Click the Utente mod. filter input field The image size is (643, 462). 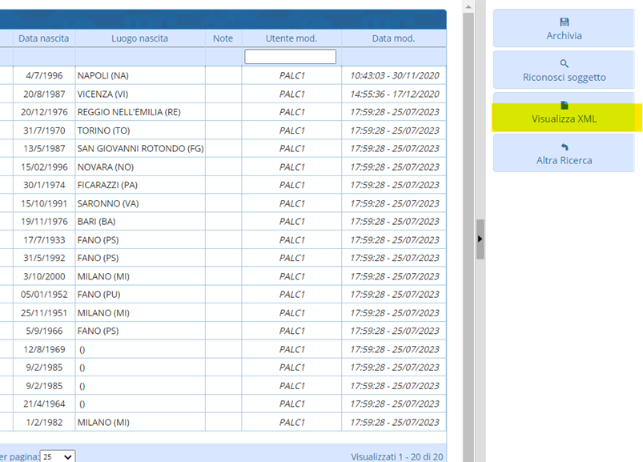[291, 57]
